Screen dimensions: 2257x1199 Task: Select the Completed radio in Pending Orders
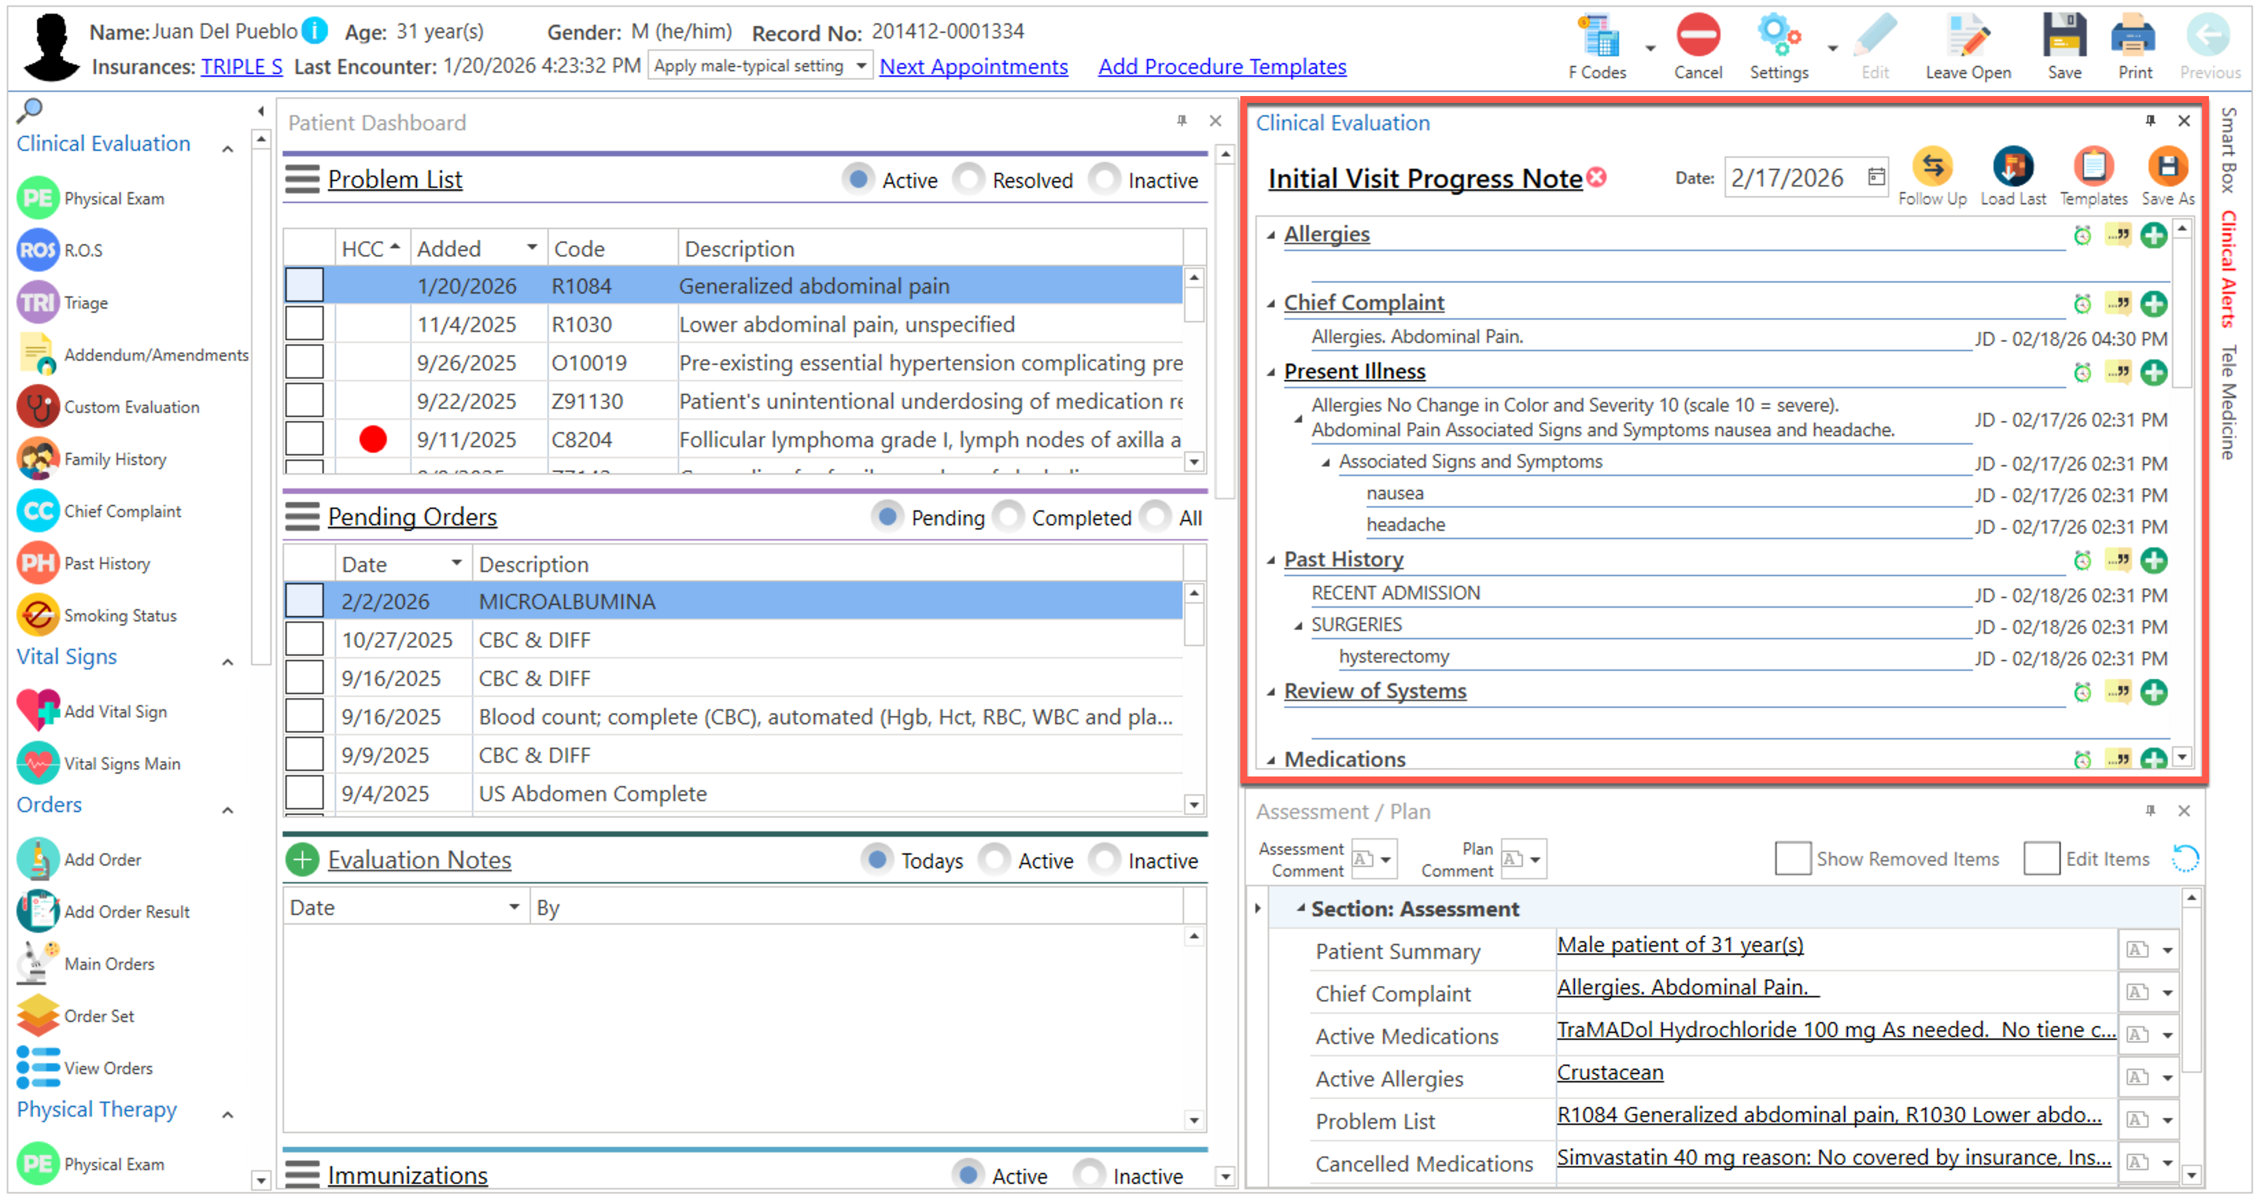pos(1008,518)
